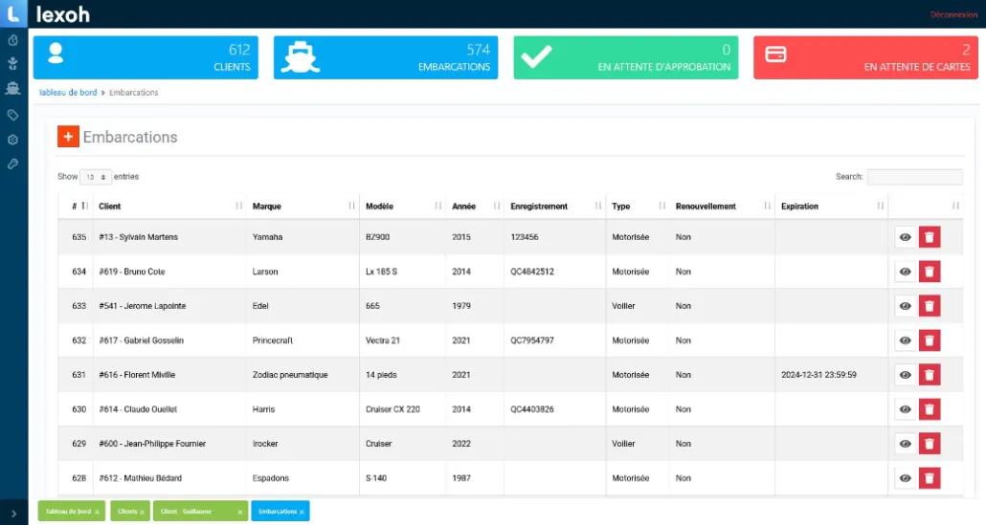Image resolution: width=986 pixels, height=525 pixels.
Task: Click trash icon for Bruno Cote's Larson
Action: pos(929,272)
